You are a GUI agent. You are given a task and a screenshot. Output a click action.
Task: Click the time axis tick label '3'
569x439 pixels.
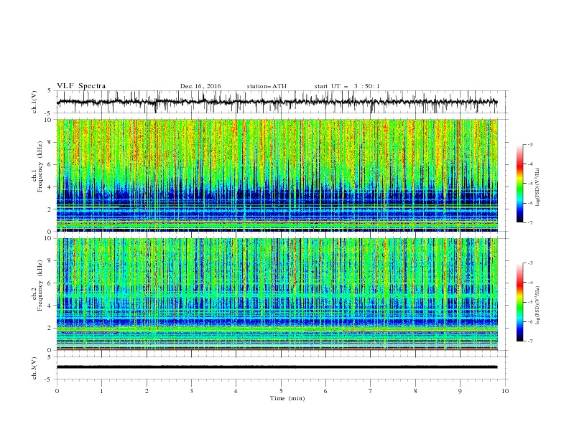(191, 391)
